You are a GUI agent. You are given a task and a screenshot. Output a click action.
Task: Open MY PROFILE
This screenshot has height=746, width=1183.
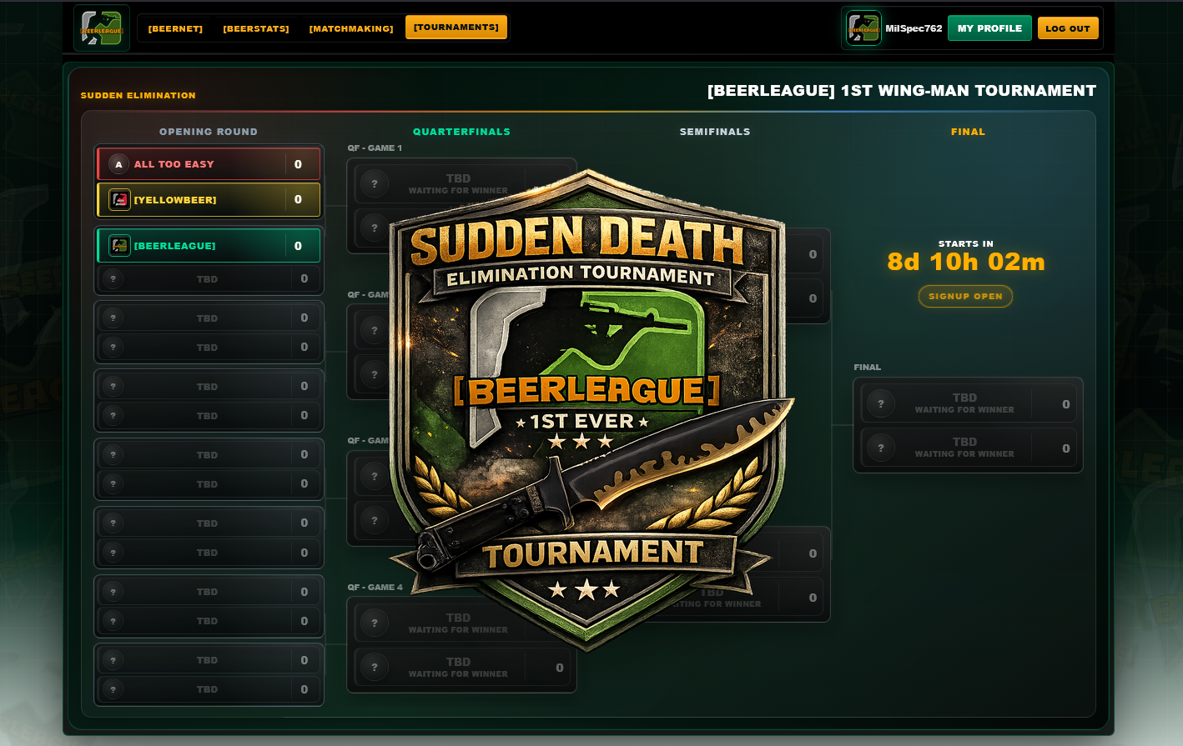(x=989, y=28)
